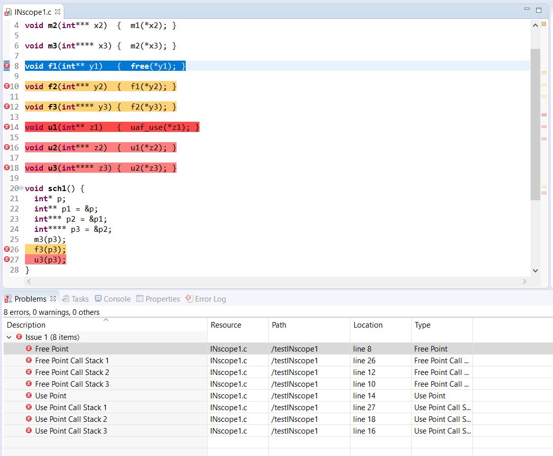Collapse the sch1 function fold toggle
Viewport: 553px width, 456px height.
coord(21,188)
